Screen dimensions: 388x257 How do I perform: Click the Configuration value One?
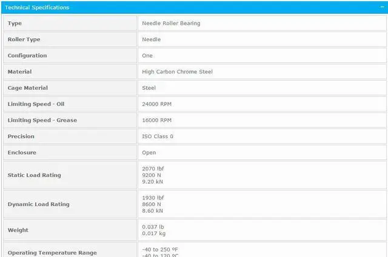[147, 56]
